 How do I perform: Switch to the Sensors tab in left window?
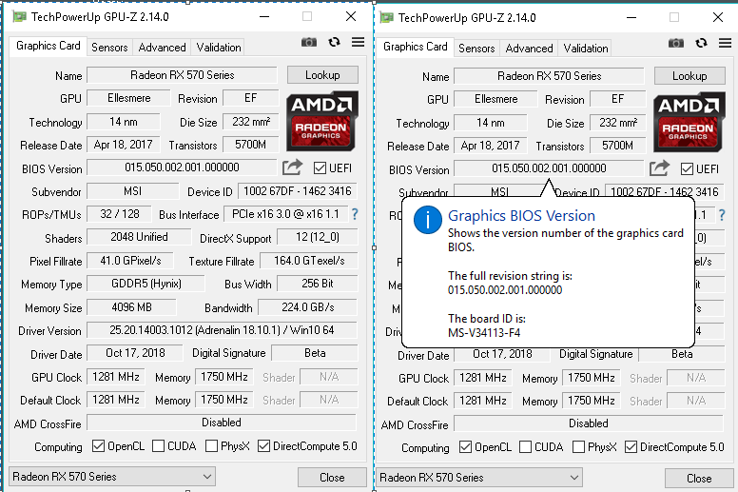tap(109, 47)
